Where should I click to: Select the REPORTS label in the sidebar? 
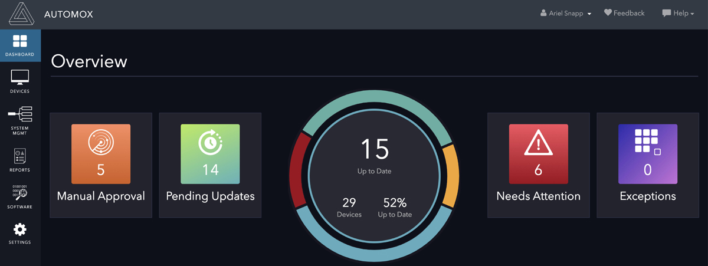20,170
